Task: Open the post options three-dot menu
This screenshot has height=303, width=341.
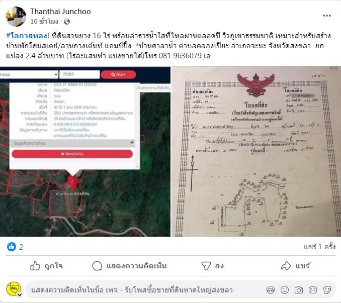Action: coord(326,16)
